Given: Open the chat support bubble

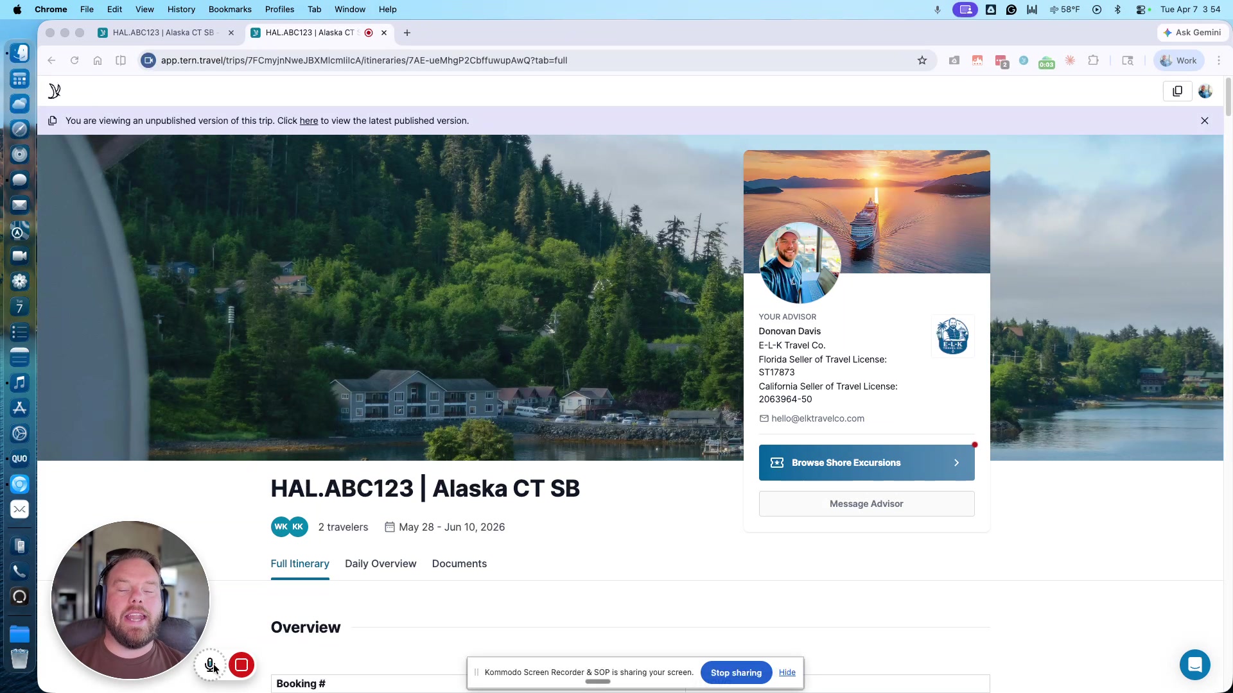Looking at the screenshot, I should [x=1194, y=665].
